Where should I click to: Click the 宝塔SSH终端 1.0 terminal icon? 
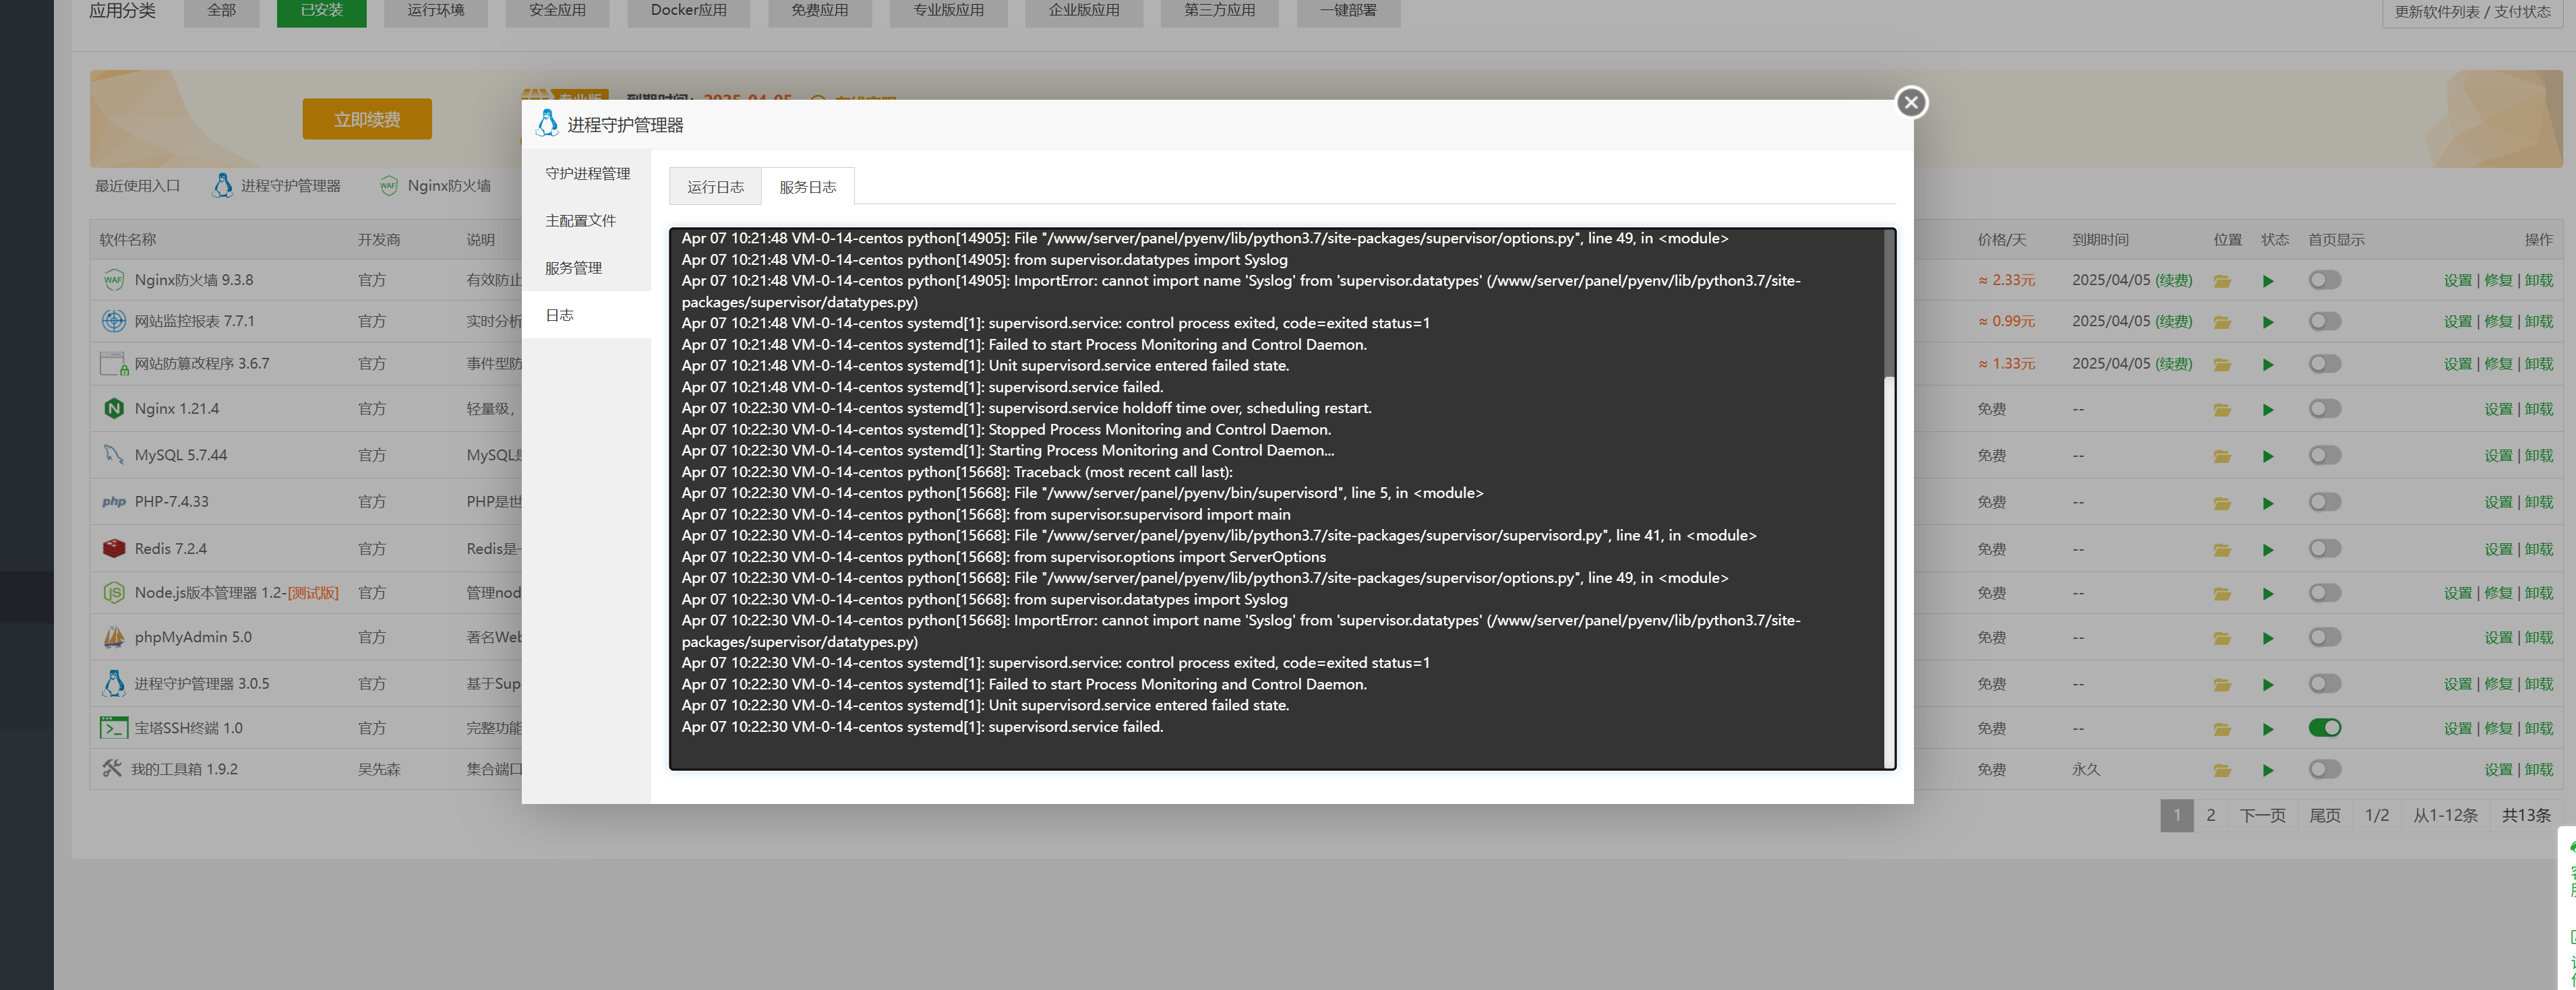coord(114,728)
